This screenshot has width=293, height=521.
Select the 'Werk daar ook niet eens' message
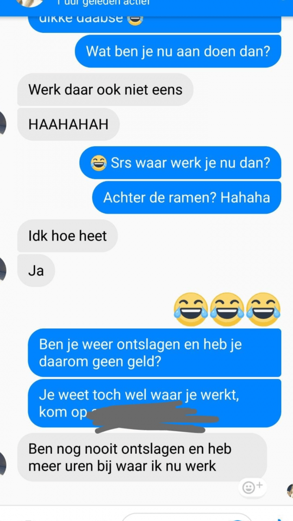[x=105, y=89]
